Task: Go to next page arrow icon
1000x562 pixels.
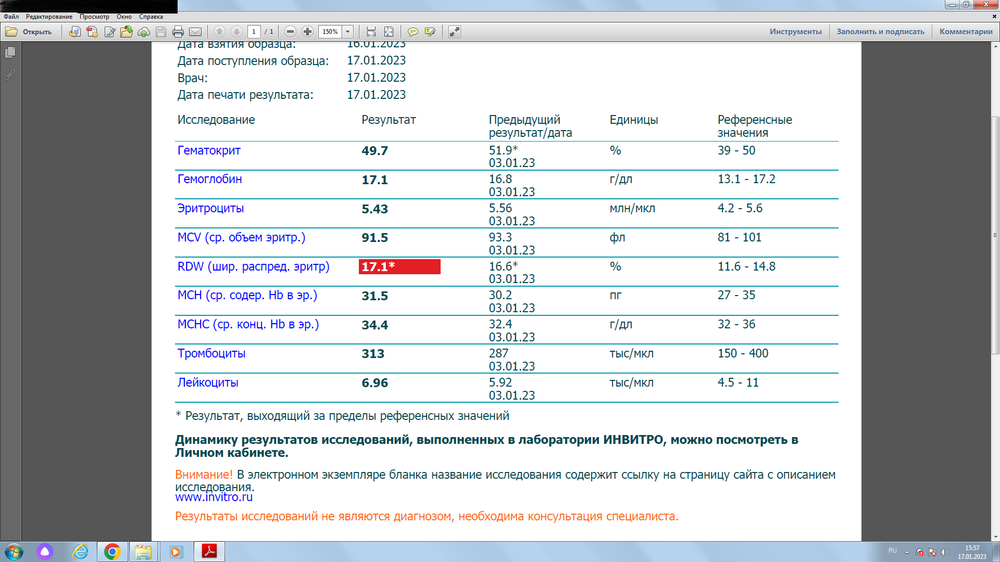Action: pos(236,32)
